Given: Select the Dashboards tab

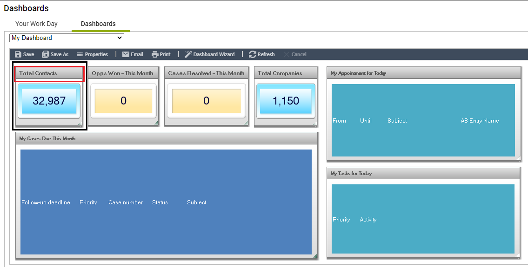Looking at the screenshot, I should click(98, 24).
